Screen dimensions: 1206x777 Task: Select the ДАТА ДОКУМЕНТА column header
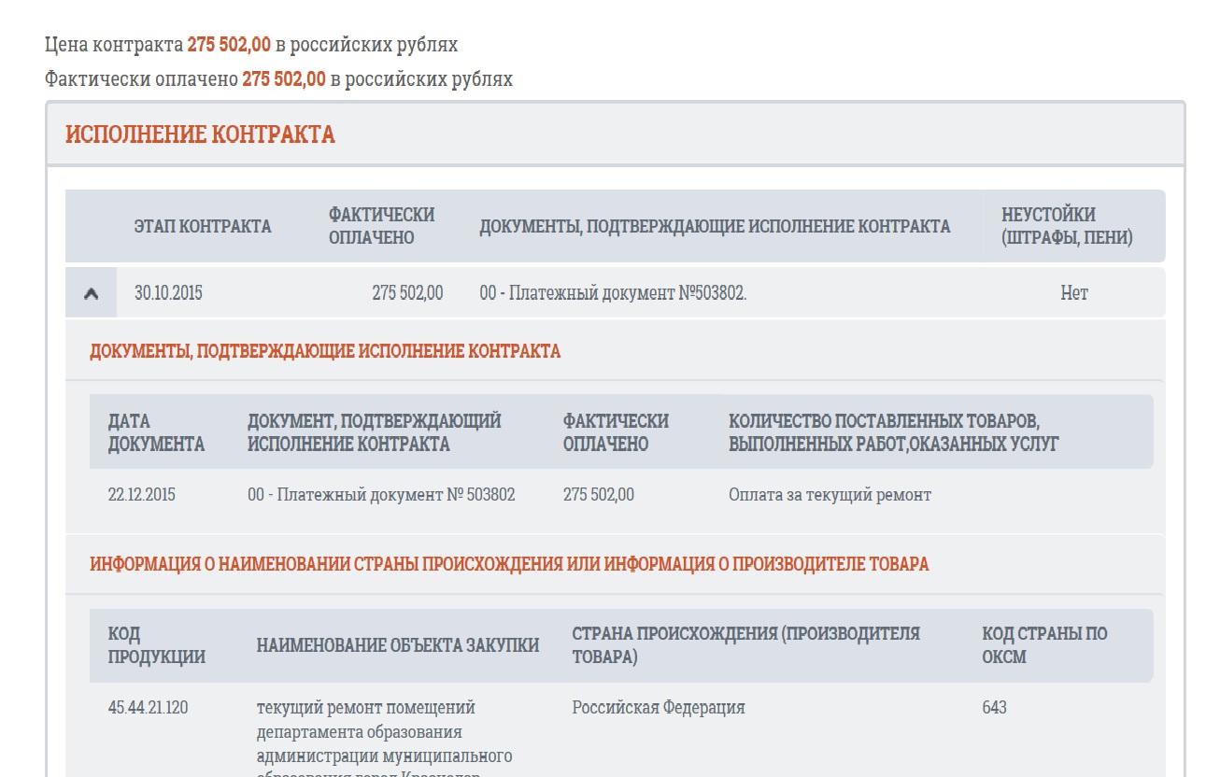[156, 432]
